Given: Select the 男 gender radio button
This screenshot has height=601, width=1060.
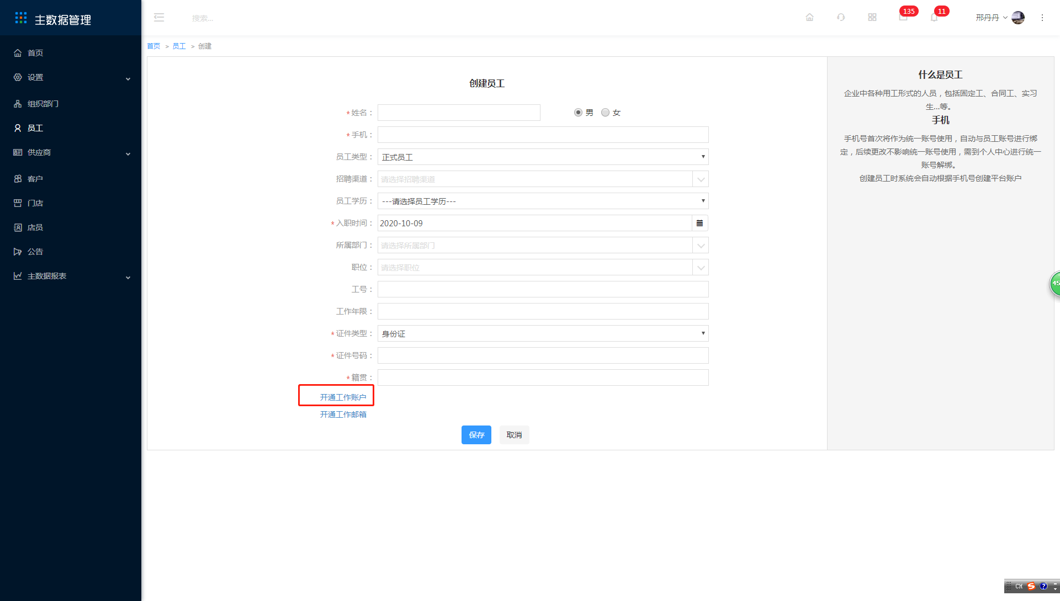Looking at the screenshot, I should click(x=578, y=113).
